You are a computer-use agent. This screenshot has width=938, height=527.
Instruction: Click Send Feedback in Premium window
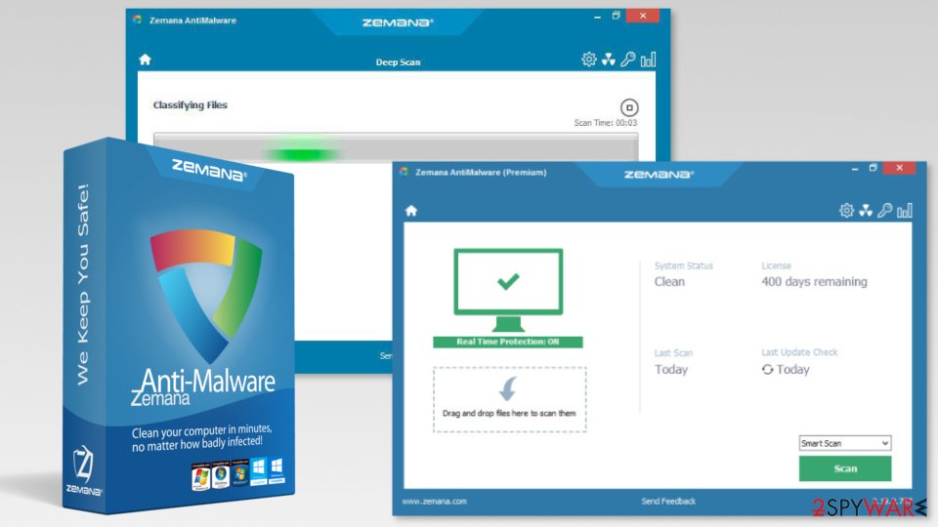[668, 502]
